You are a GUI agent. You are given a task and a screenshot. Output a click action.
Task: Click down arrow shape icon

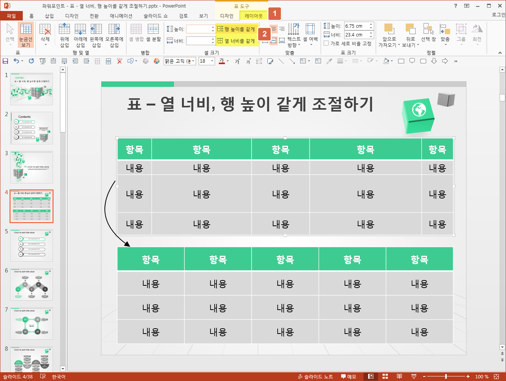434,61
